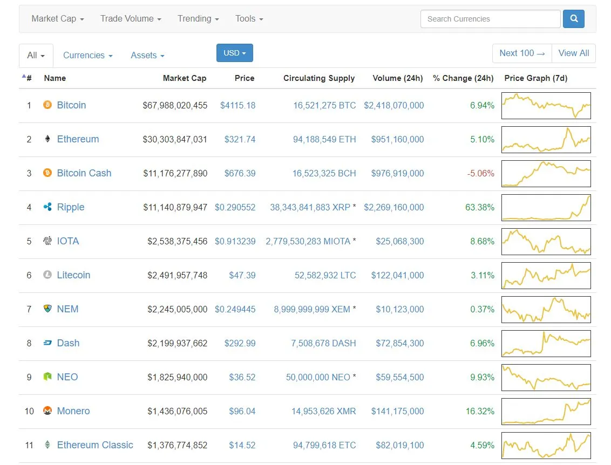Select Ripple market cap $11,140,879,947
Viewport: 611px width, 465px height.
pyautogui.click(x=175, y=207)
